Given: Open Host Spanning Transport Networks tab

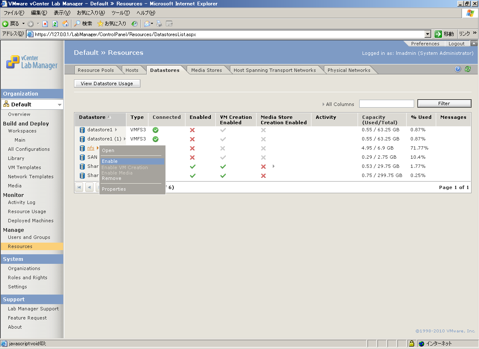Looking at the screenshot, I should pos(274,70).
